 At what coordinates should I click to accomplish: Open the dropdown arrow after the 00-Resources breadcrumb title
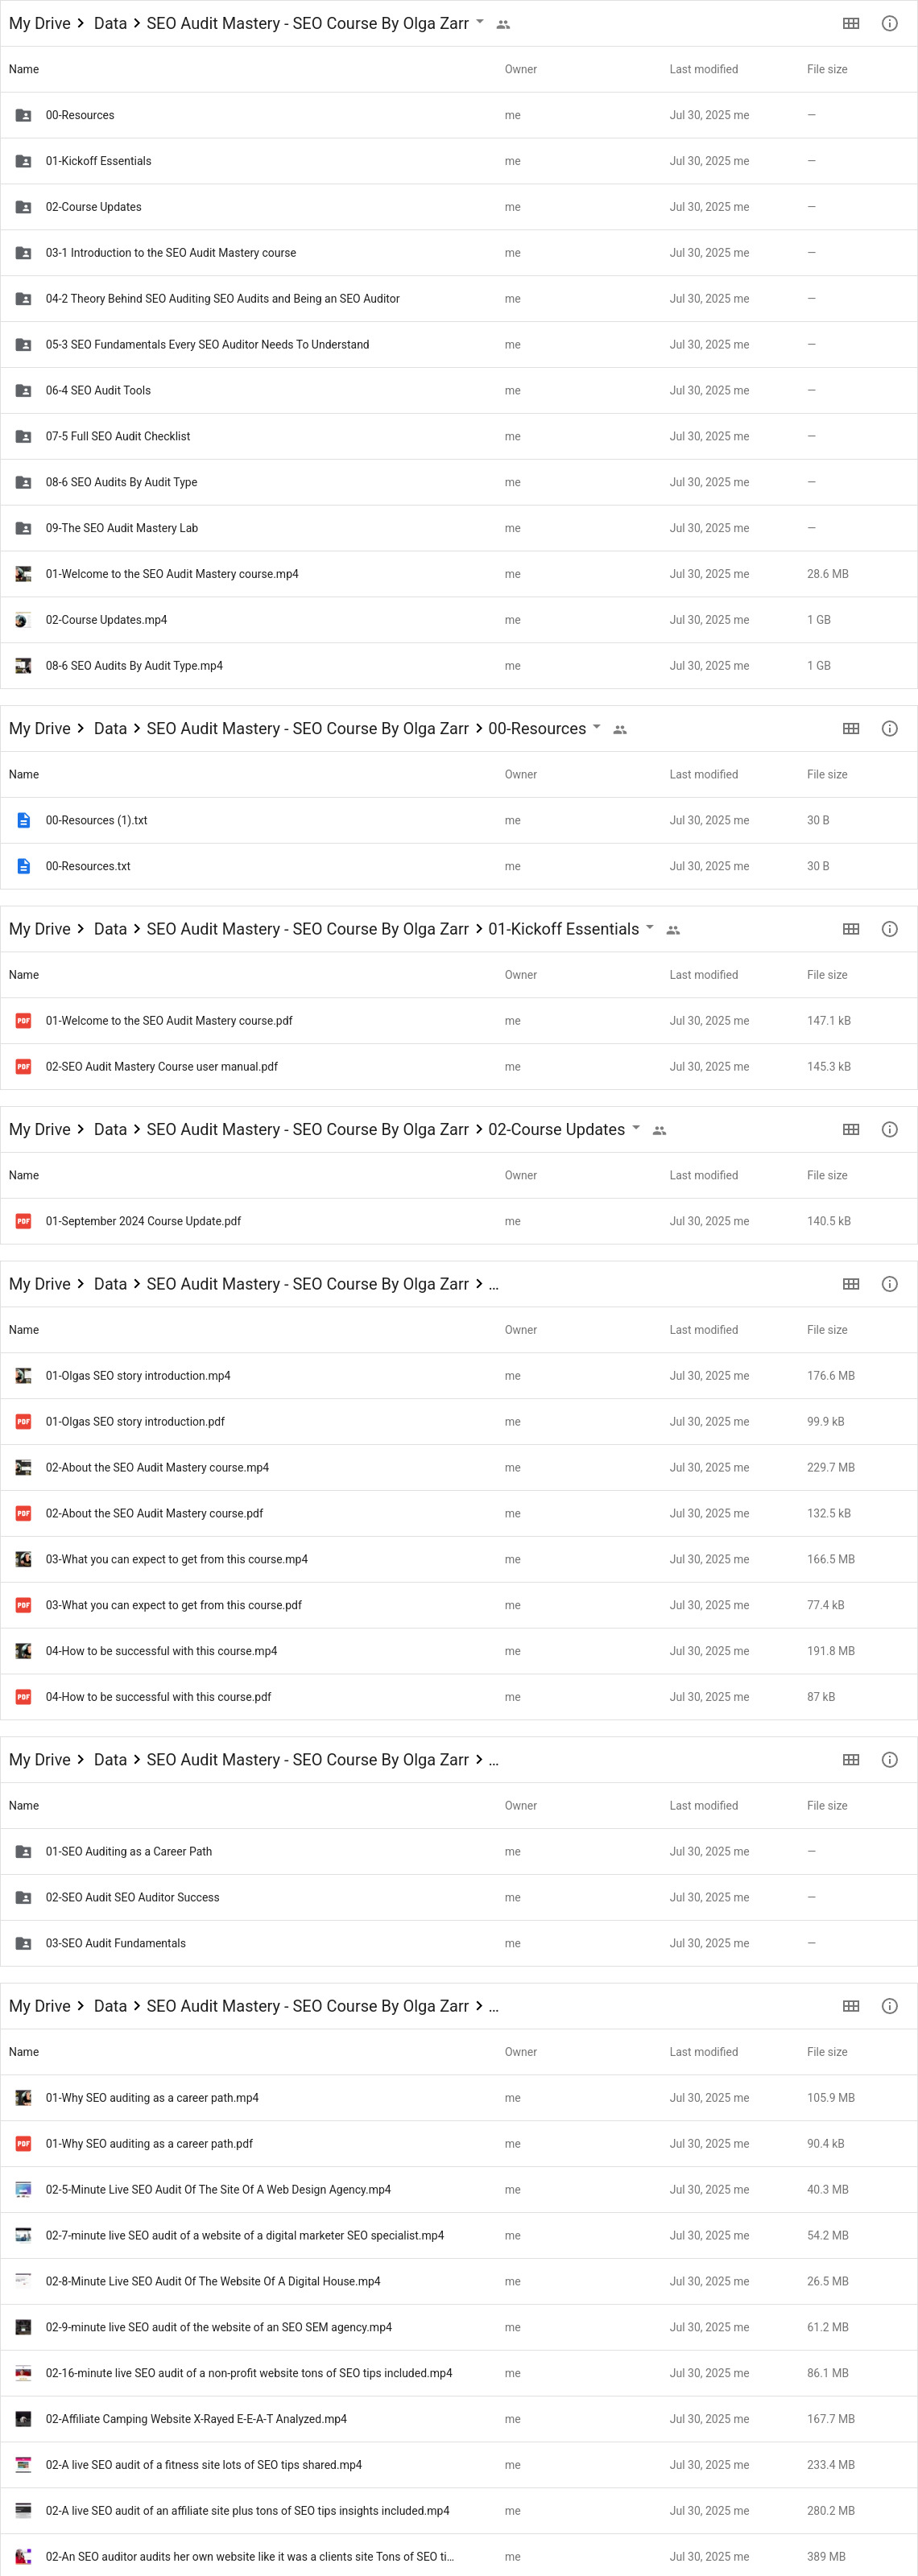pyautogui.click(x=597, y=726)
